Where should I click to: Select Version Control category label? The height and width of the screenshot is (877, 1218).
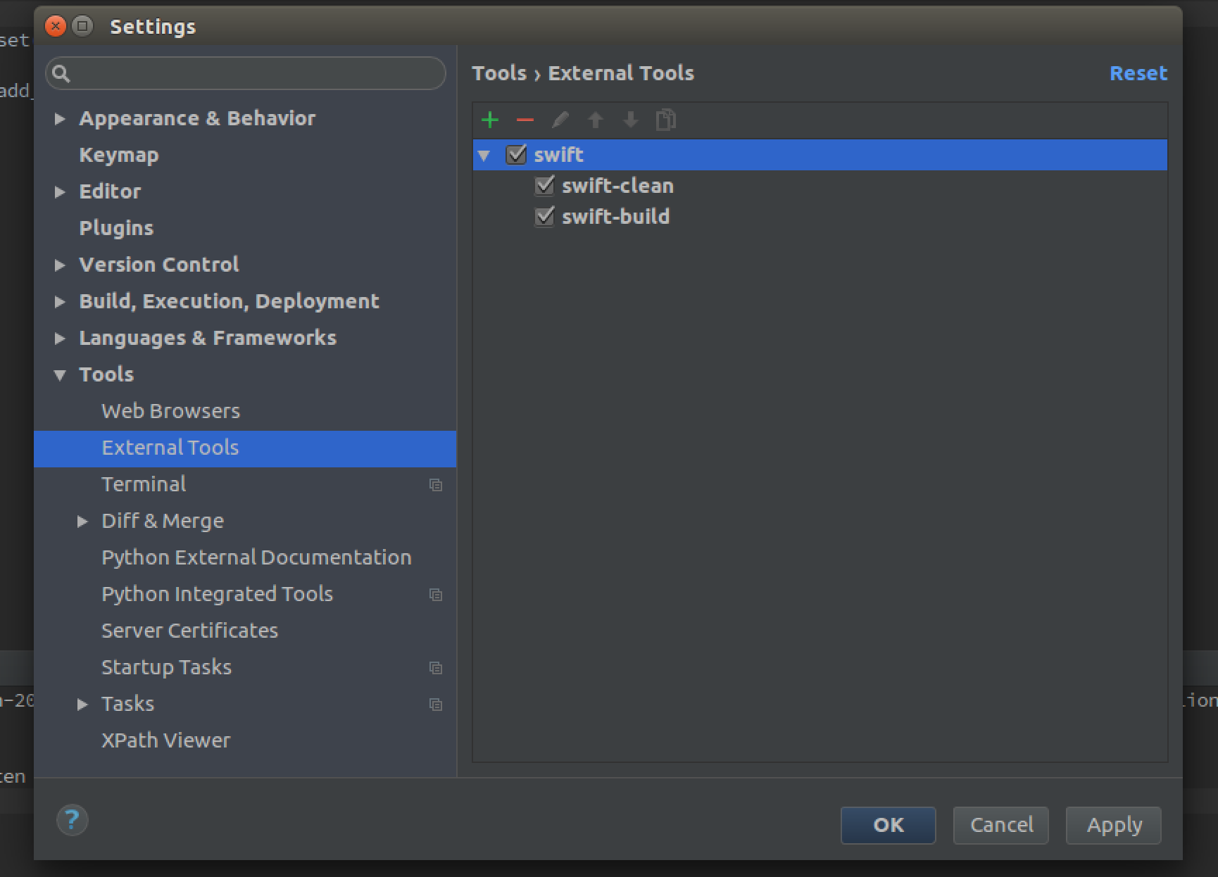pos(159,265)
